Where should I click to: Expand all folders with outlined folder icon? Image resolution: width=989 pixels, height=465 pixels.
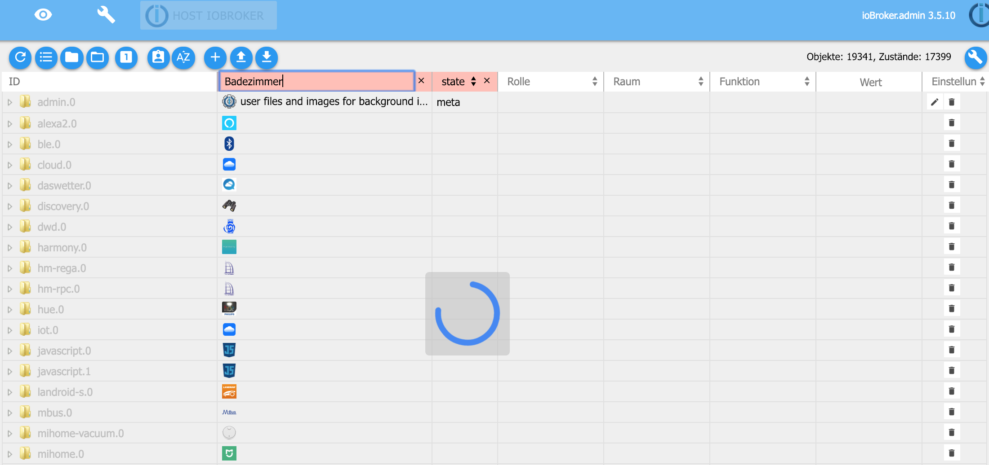[x=98, y=57]
